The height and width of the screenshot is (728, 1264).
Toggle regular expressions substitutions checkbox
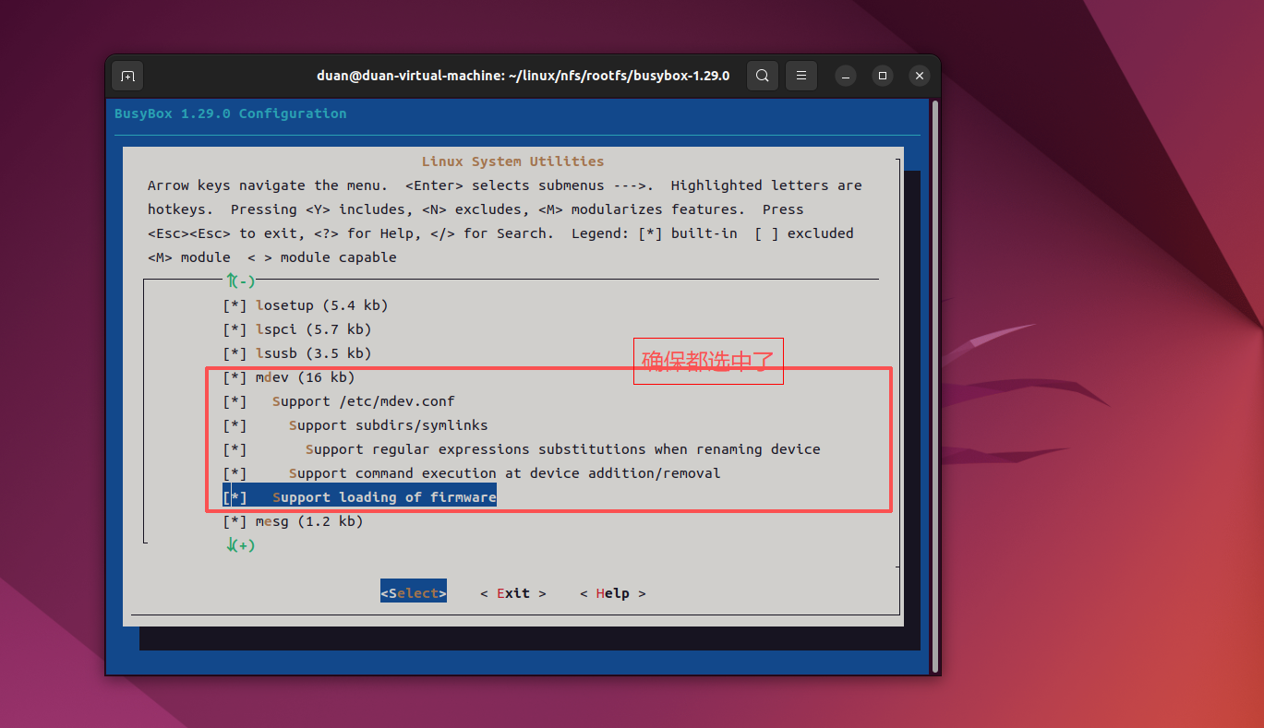[235, 449]
